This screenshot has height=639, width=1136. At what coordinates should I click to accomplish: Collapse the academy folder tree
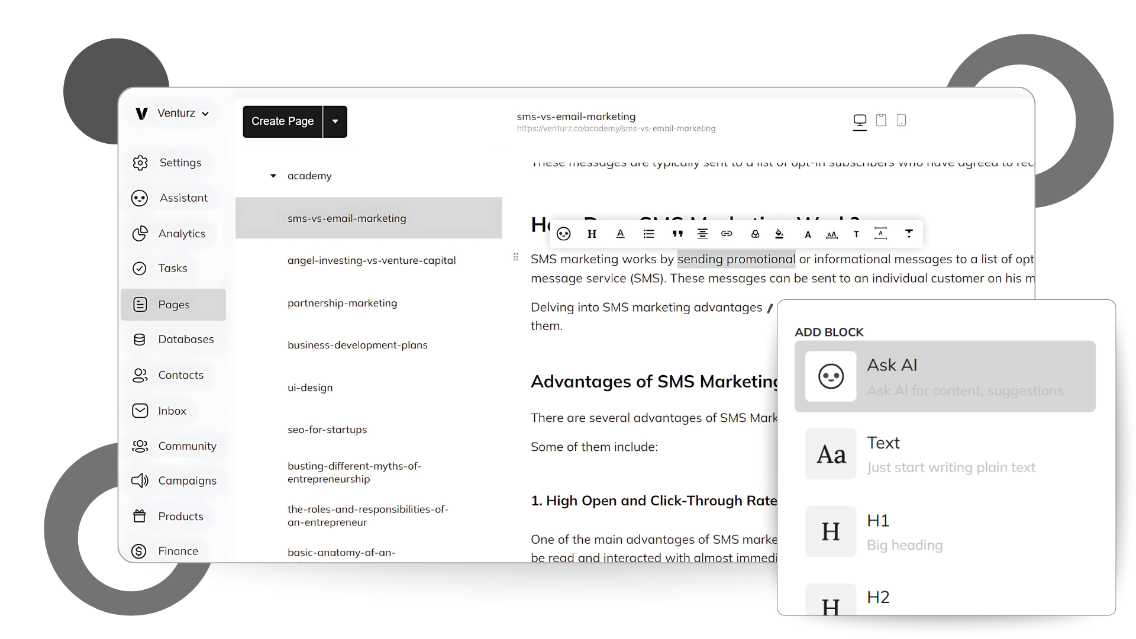click(x=273, y=176)
